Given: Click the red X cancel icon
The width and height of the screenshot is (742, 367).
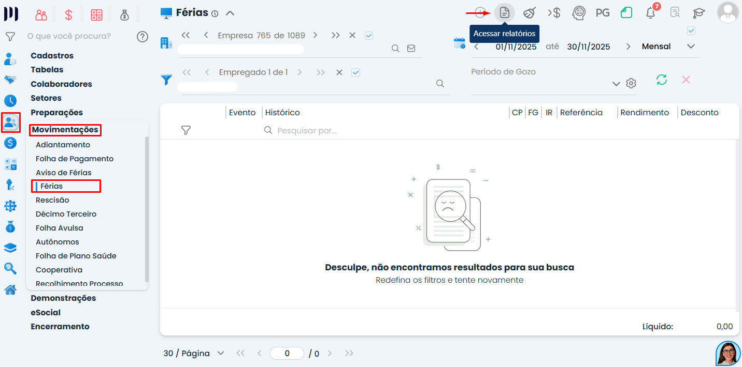Looking at the screenshot, I should click(686, 80).
